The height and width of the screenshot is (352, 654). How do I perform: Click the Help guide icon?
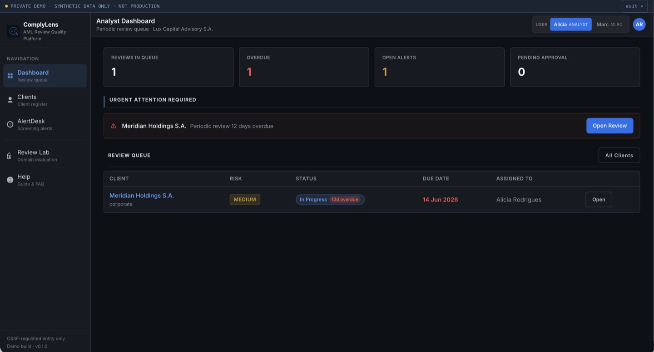click(x=10, y=180)
